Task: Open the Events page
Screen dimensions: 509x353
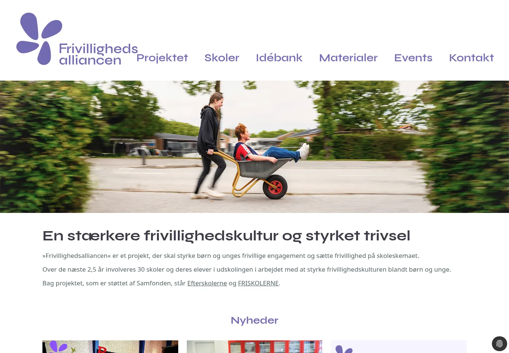Action: tap(413, 58)
